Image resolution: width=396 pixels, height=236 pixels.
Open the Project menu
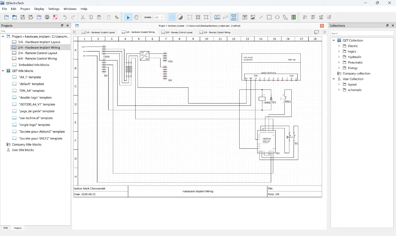click(x=25, y=9)
